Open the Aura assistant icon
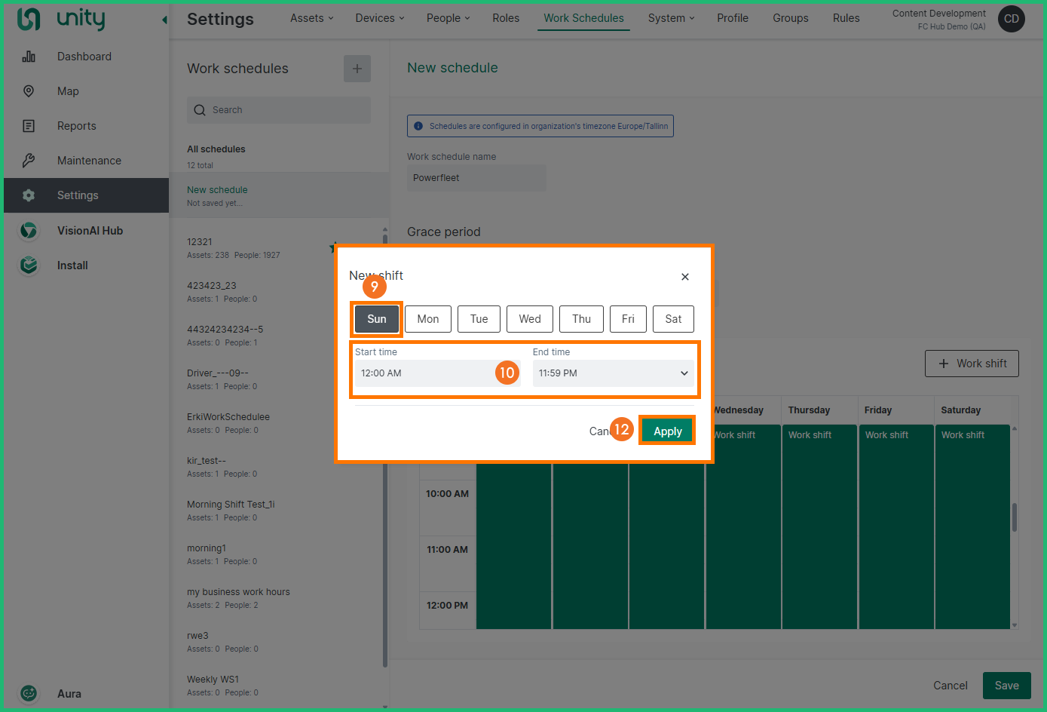 point(29,693)
